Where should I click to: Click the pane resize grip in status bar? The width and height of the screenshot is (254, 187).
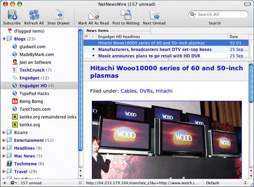point(80,183)
